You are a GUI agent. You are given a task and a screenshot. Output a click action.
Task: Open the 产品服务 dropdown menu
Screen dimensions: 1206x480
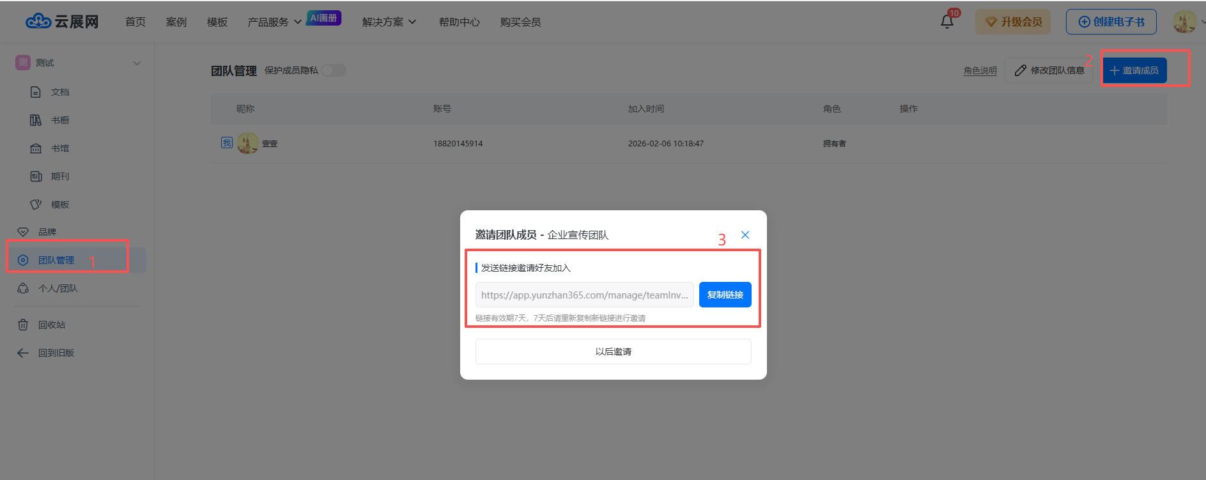(x=274, y=22)
